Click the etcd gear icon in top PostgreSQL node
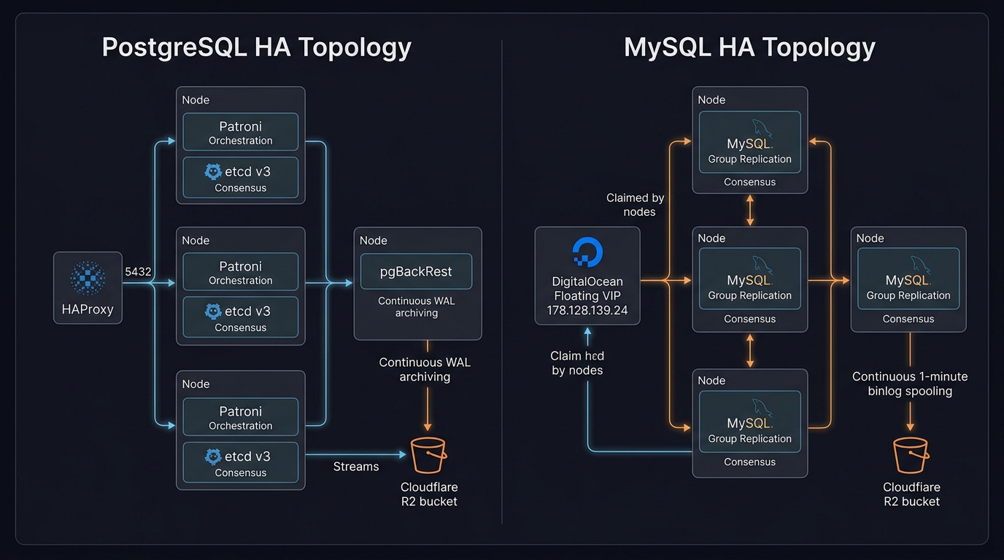This screenshot has width=1004, height=560. tap(213, 171)
